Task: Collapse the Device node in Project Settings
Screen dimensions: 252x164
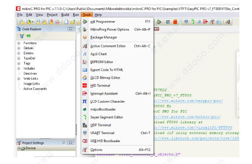Action: [x=19, y=148]
